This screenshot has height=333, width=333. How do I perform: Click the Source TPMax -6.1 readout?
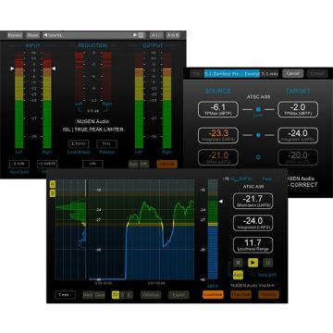pos(218,109)
